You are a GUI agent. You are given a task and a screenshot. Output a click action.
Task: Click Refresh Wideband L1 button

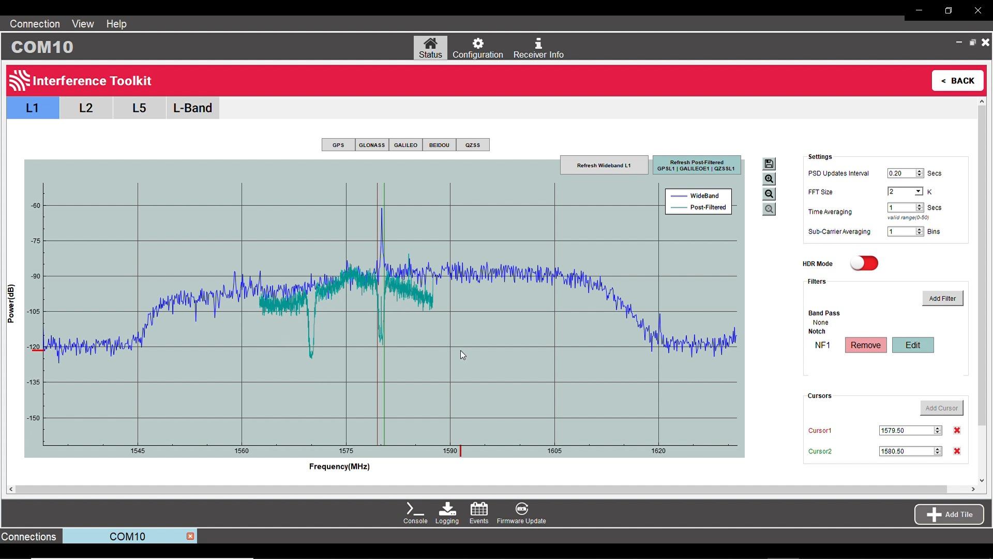[604, 165]
